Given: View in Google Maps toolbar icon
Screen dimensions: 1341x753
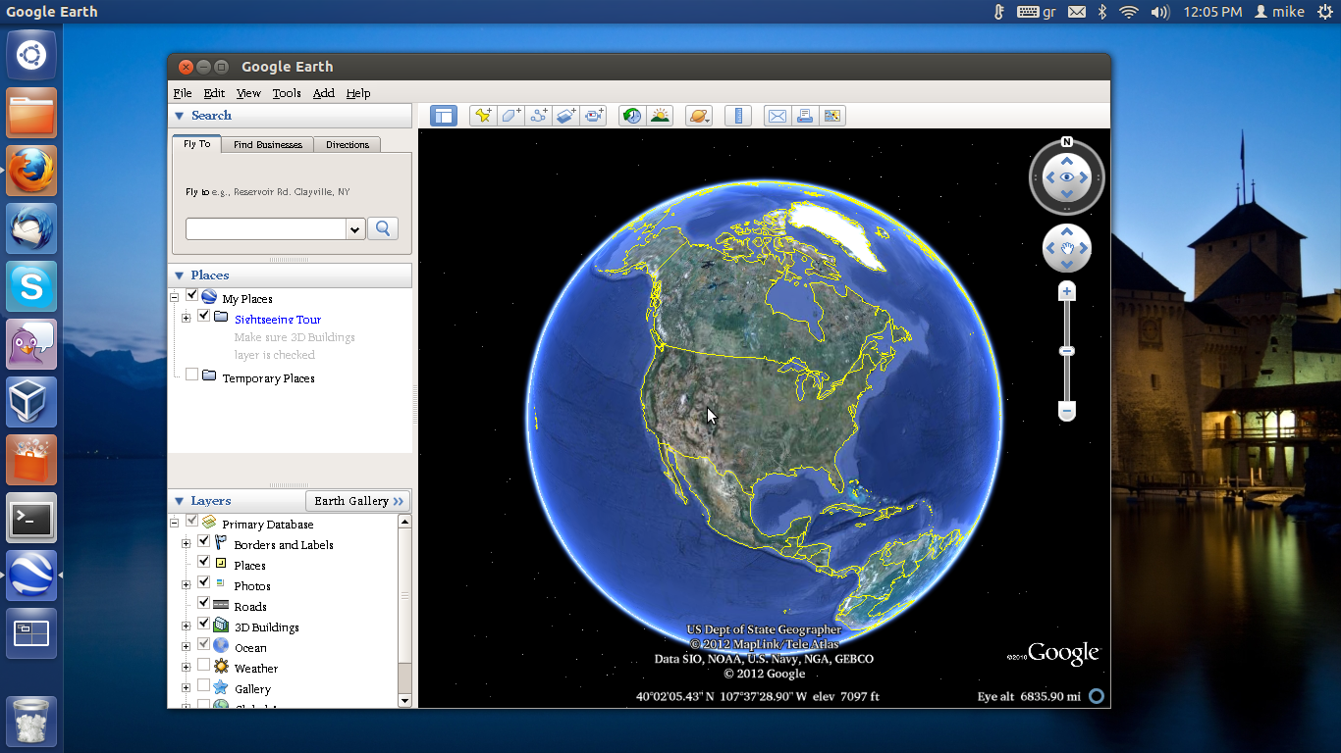Looking at the screenshot, I should pos(832,116).
